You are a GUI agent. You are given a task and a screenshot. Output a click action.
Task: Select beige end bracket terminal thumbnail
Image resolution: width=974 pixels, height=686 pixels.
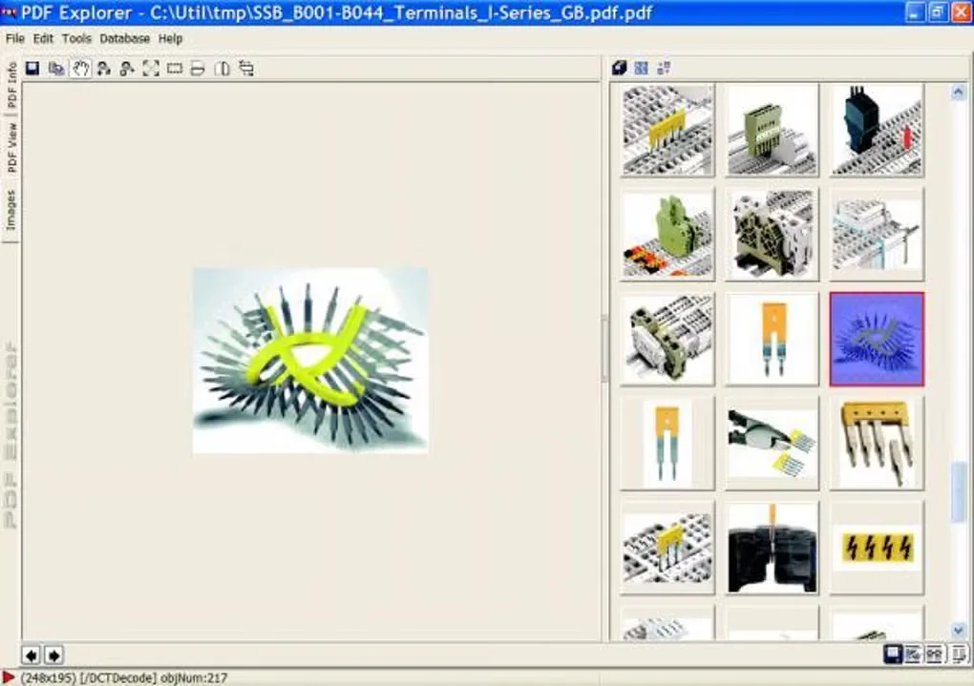[x=773, y=235]
